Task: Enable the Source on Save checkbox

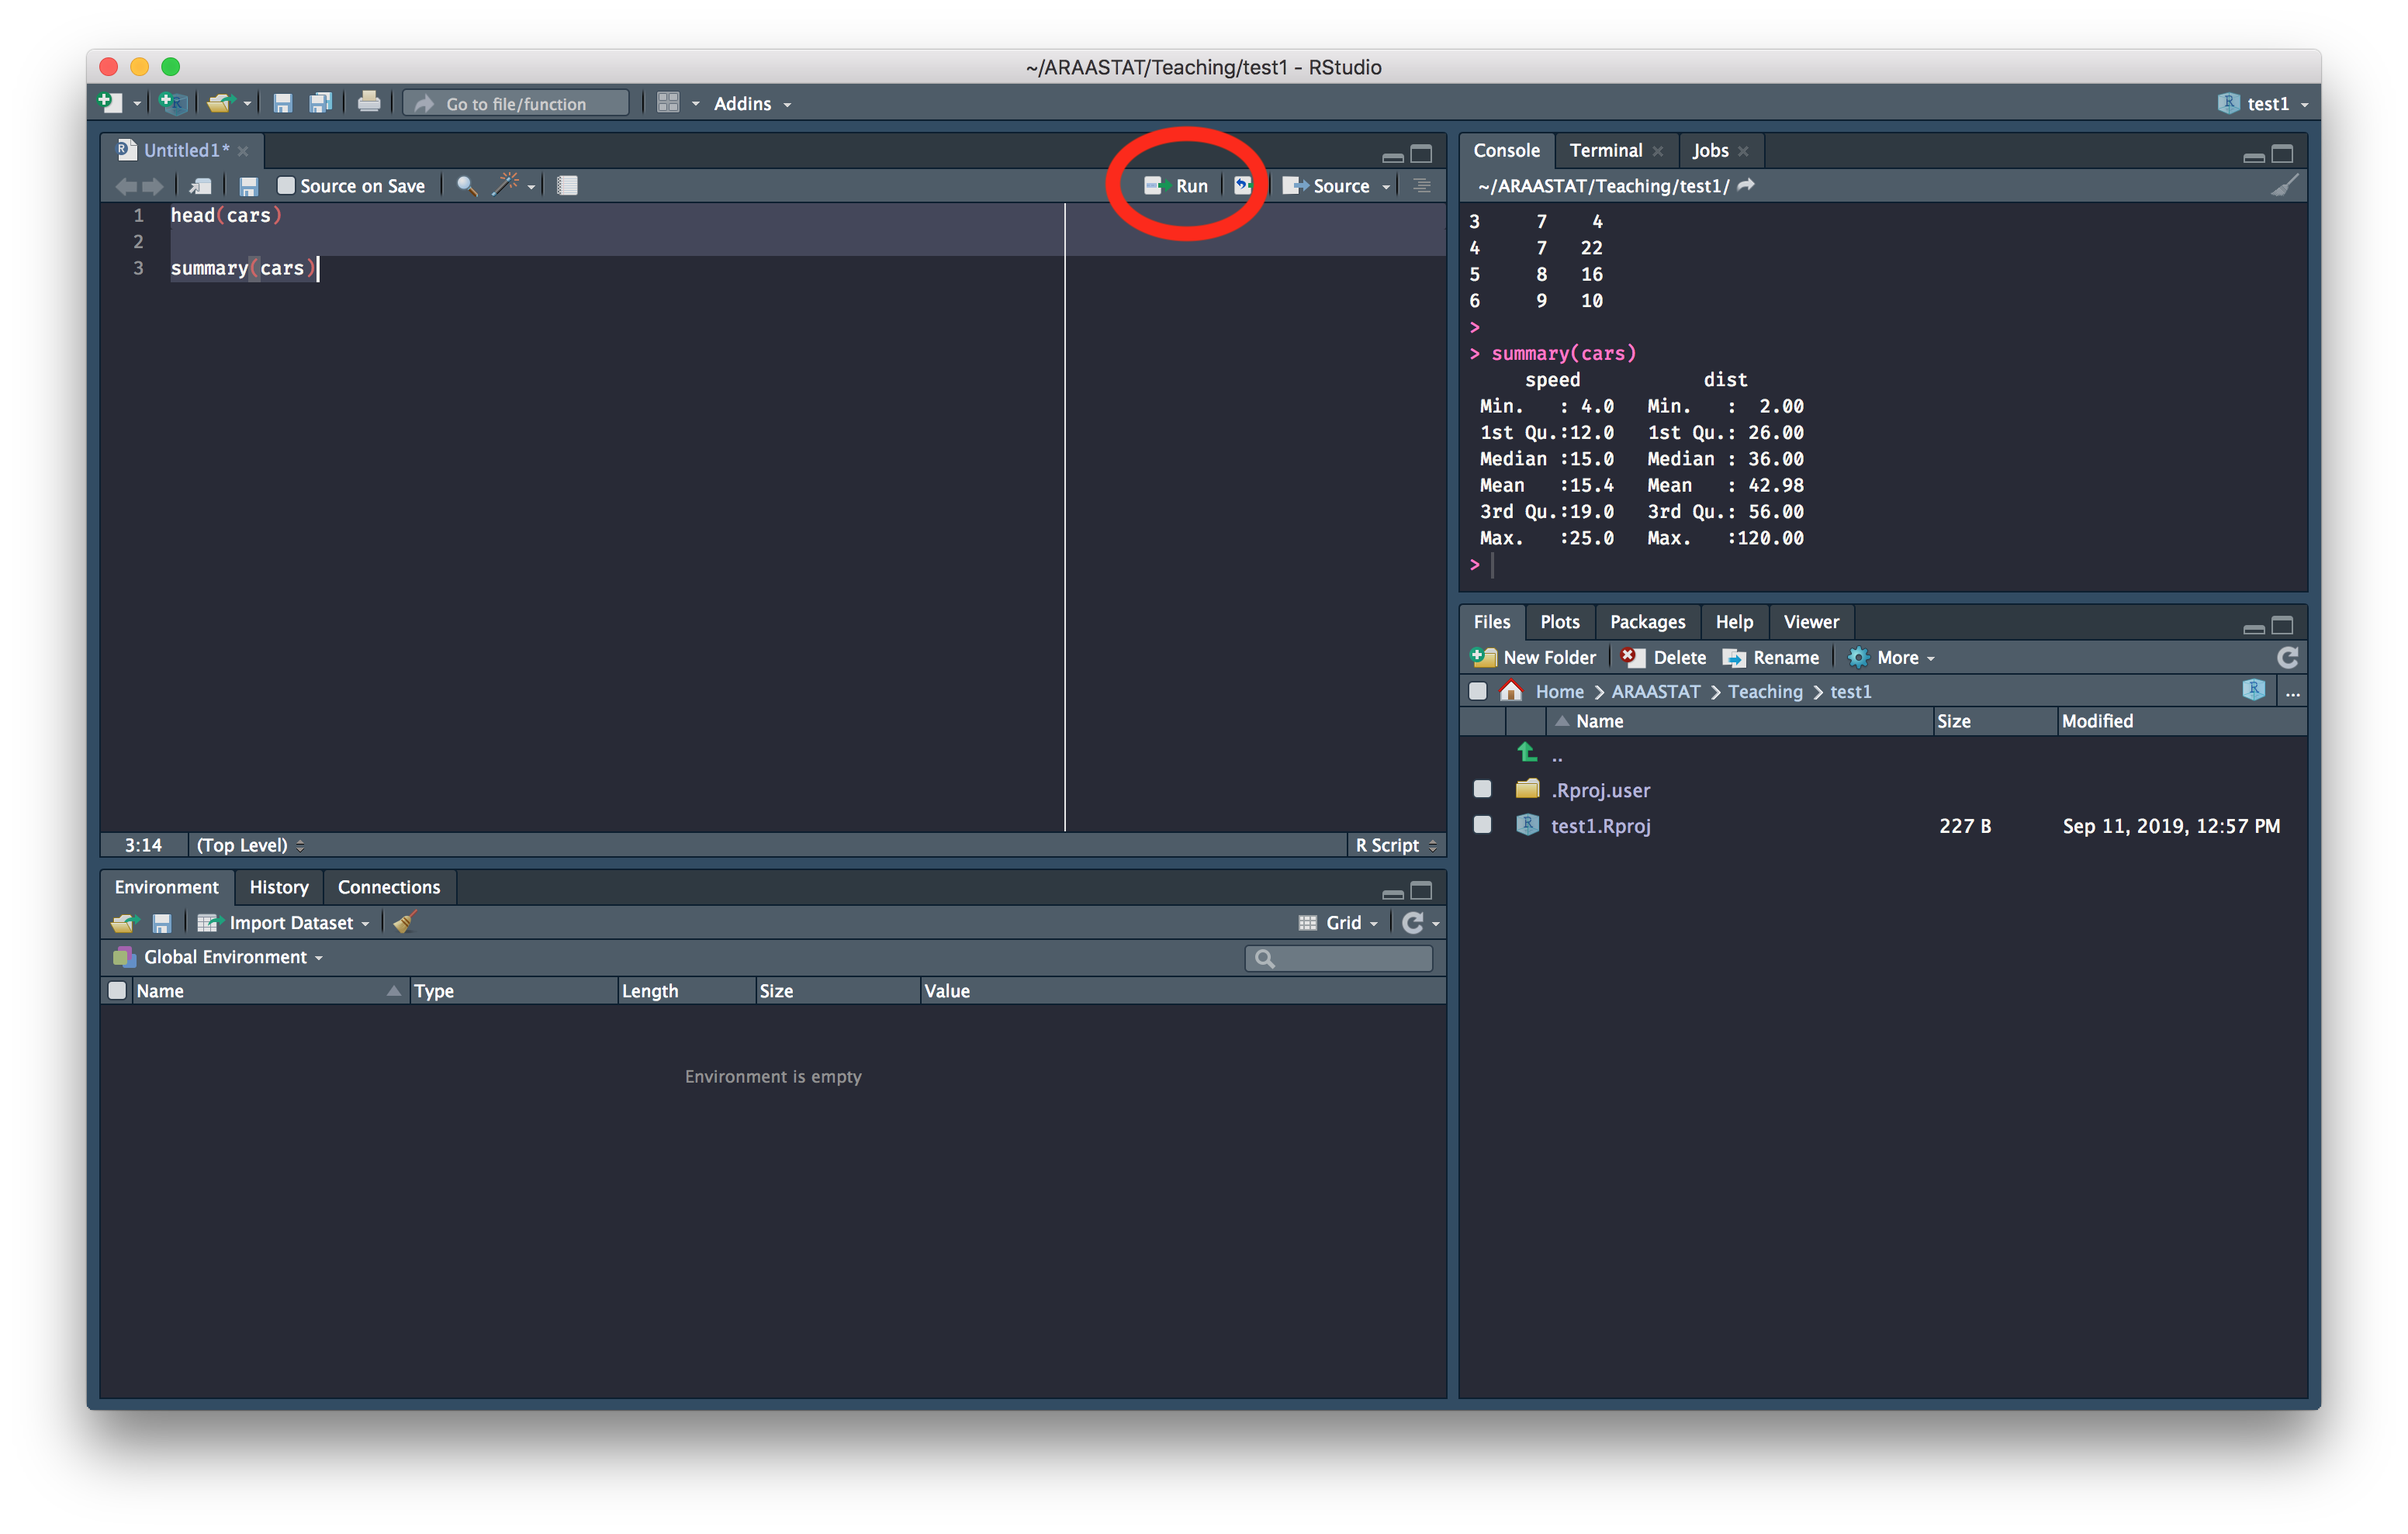Action: (287, 186)
